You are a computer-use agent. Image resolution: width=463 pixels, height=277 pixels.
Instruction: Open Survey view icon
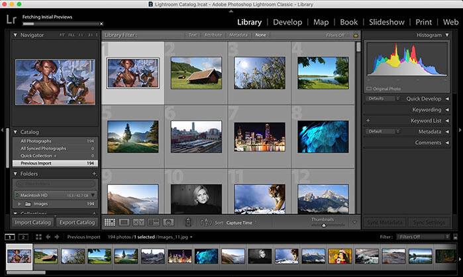click(154, 223)
